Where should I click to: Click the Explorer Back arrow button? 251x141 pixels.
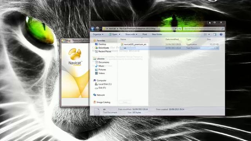pos(93,29)
